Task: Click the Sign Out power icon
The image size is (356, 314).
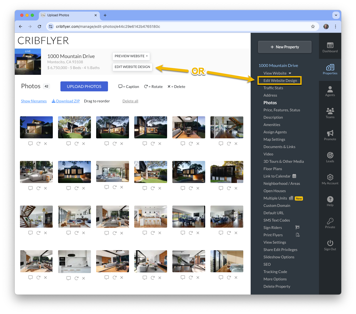Action: (x=330, y=245)
